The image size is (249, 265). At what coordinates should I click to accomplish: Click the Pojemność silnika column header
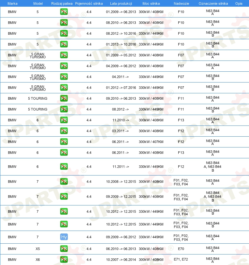click(89, 4)
